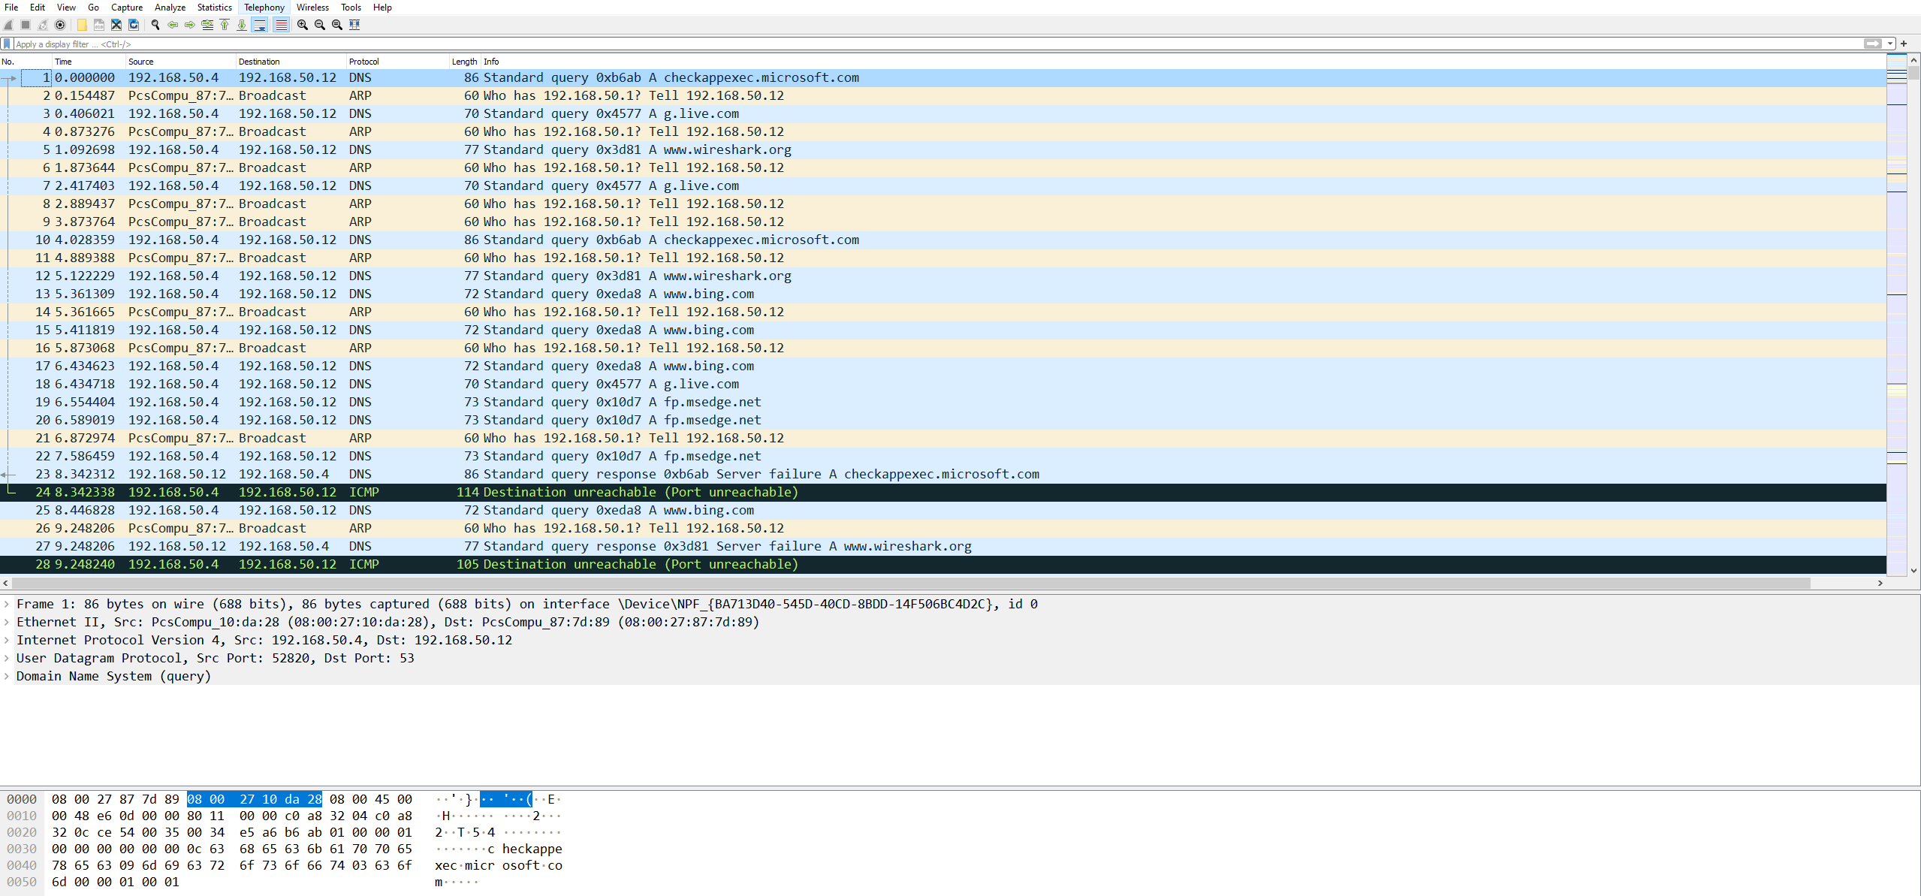Open the Statistics menu
Image resolution: width=1921 pixels, height=896 pixels.
coord(214,7)
